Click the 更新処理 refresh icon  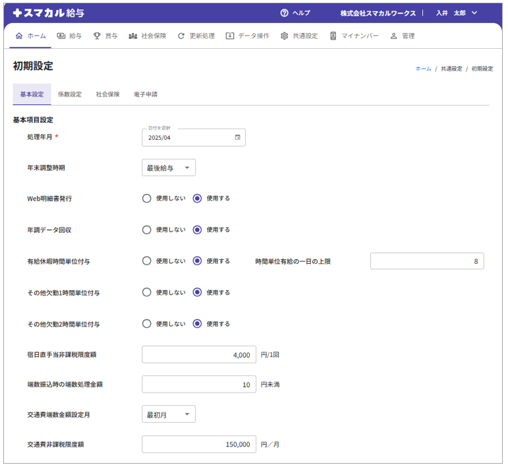pyautogui.click(x=181, y=36)
